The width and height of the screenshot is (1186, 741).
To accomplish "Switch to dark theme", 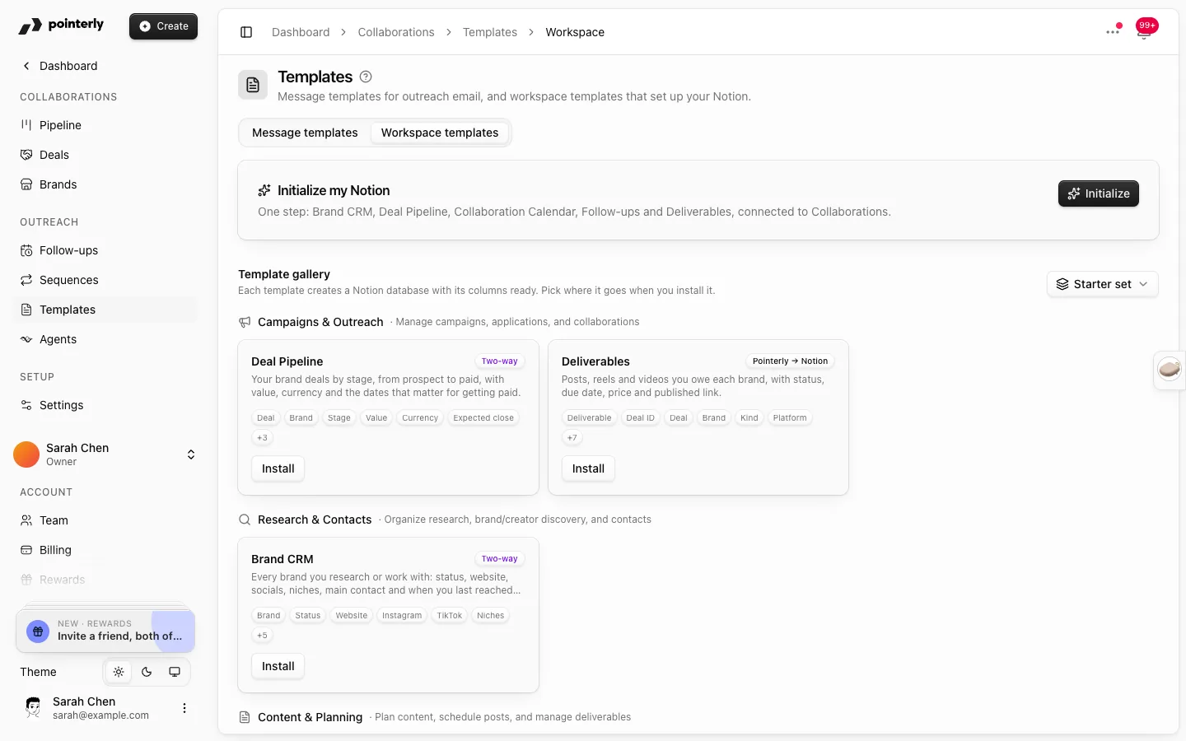I will pos(147,672).
